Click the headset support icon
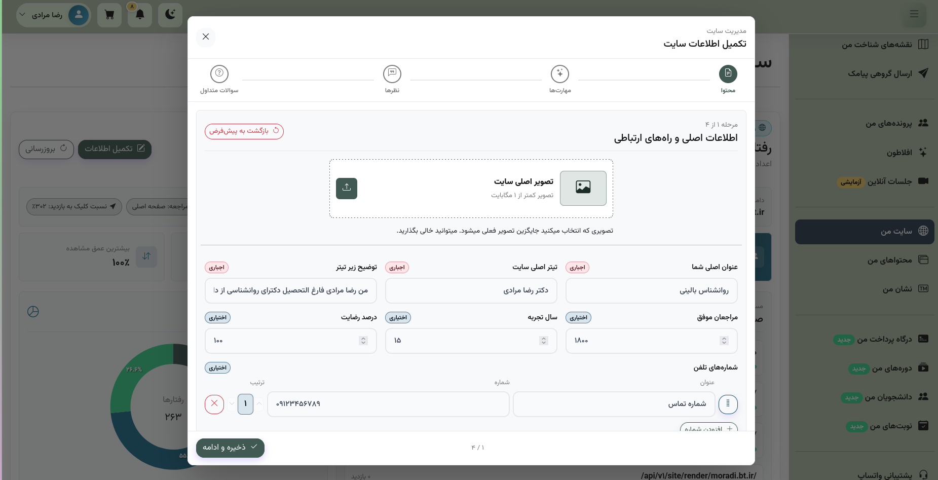This screenshot has height=480, width=938. (x=923, y=475)
